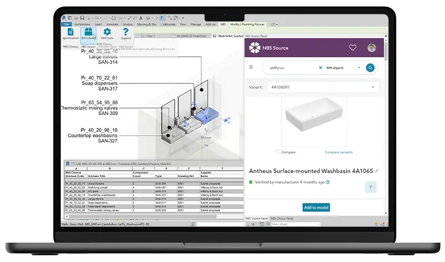The width and height of the screenshot is (445, 262).
Task: Open the BIM objects search category dropdown
Action: click(x=343, y=68)
